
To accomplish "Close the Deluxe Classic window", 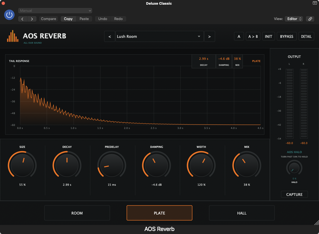I will pyautogui.click(x=3, y=3).
